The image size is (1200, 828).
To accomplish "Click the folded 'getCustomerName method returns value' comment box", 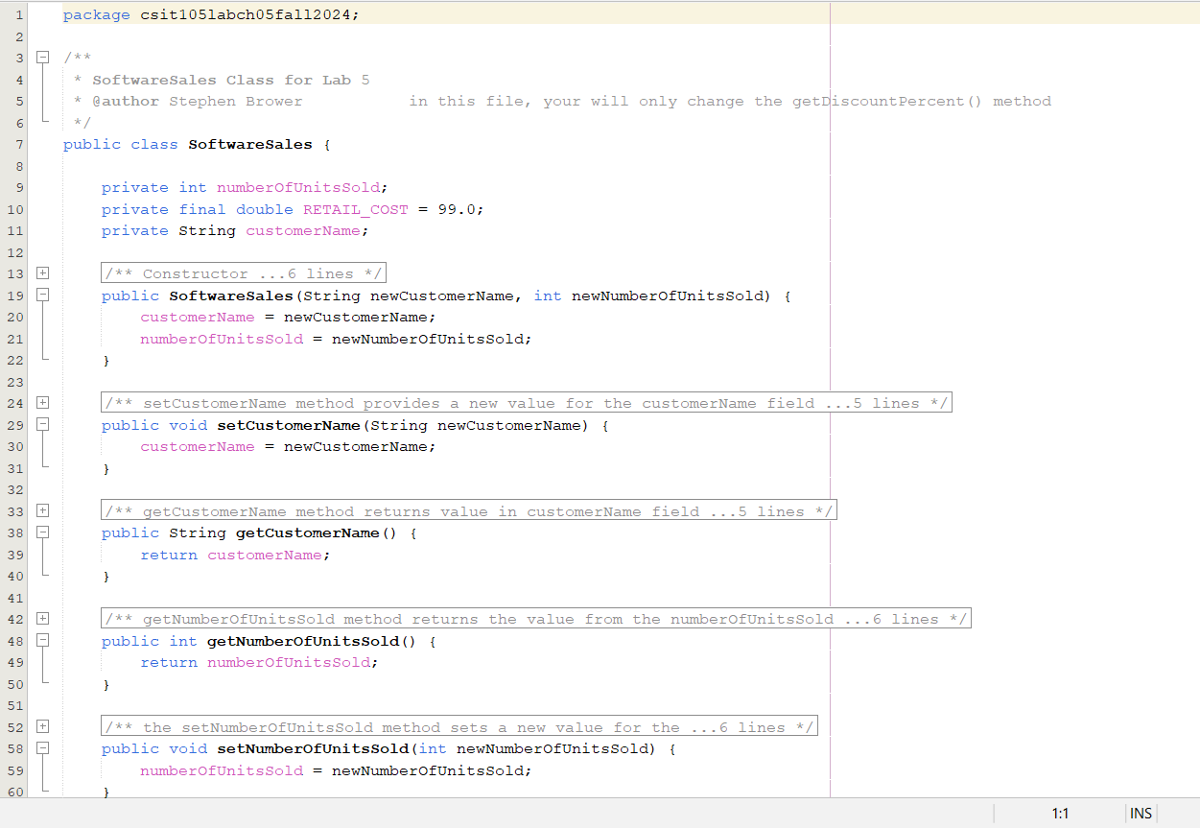I will (469, 511).
